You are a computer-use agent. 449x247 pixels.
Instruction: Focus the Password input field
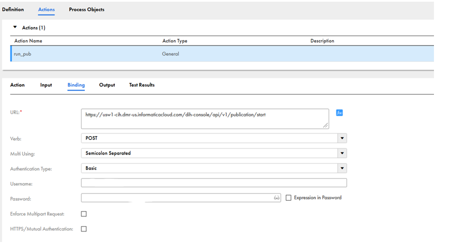pos(181,198)
